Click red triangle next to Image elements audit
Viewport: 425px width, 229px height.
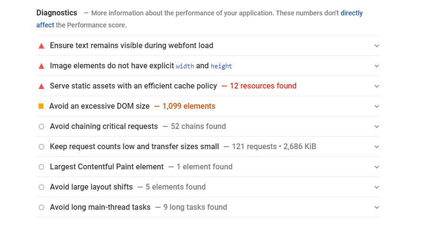41,66
